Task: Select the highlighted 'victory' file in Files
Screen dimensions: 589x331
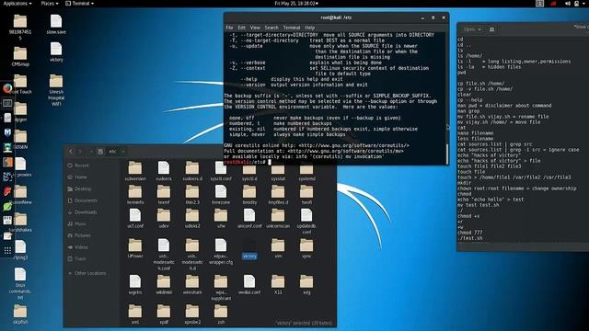Action: 249,249
